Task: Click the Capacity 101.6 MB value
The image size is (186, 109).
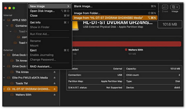Action: tap(175, 69)
